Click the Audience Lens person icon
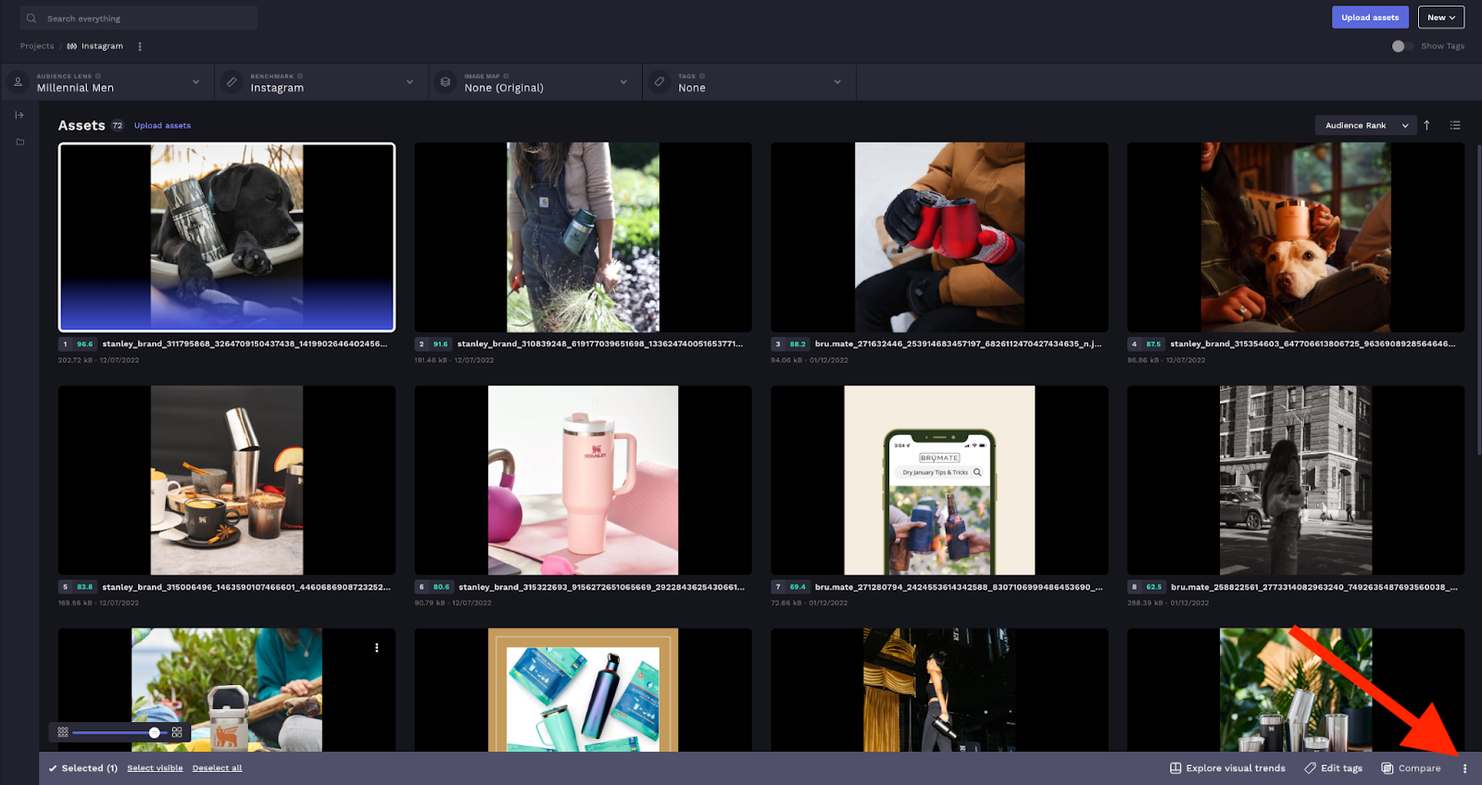Image resolution: width=1482 pixels, height=785 pixels. 18,82
